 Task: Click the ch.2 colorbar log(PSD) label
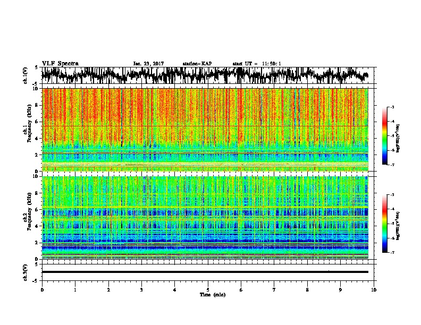coord(398,226)
